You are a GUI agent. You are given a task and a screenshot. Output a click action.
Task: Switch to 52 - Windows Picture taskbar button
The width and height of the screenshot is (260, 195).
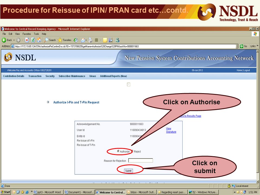point(203,192)
